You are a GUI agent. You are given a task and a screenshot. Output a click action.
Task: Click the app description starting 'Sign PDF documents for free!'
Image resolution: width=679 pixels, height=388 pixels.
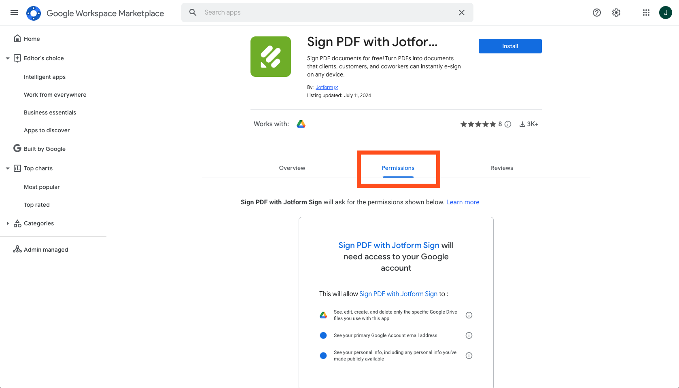tap(384, 66)
